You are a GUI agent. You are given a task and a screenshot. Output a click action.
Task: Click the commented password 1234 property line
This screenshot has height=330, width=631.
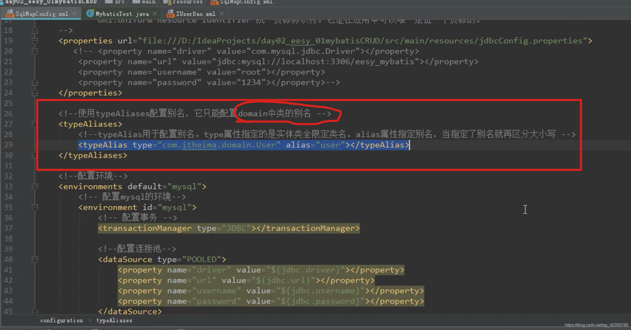(209, 82)
